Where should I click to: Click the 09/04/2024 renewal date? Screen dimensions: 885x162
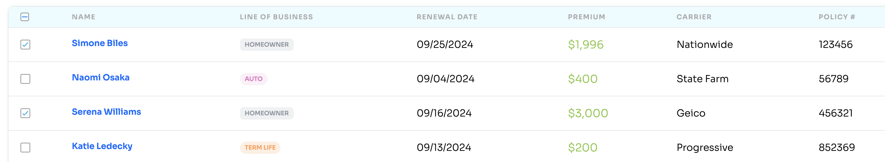pos(446,79)
